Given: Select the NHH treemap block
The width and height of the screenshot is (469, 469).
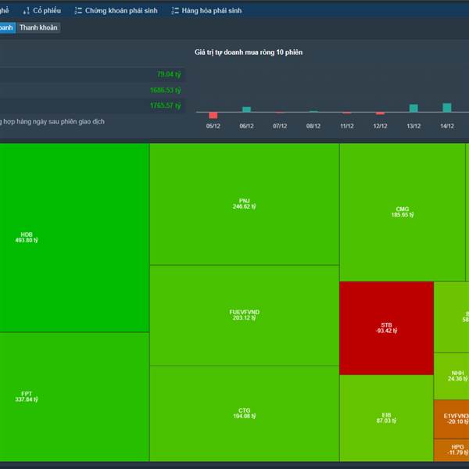Looking at the screenshot, I should point(451,376).
